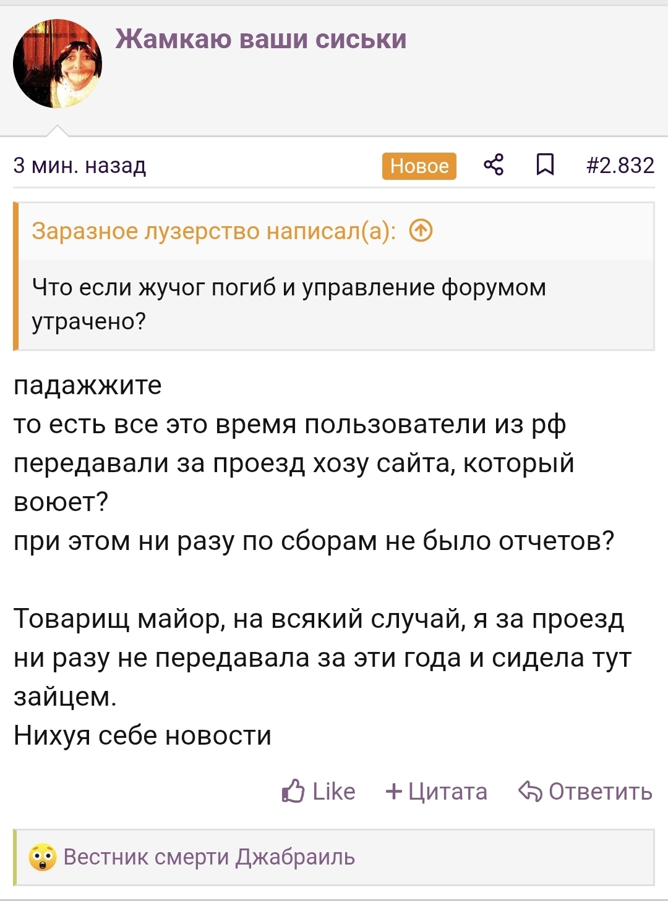Click the post body text падажжите
This screenshot has width=668, height=901.
click(87, 385)
